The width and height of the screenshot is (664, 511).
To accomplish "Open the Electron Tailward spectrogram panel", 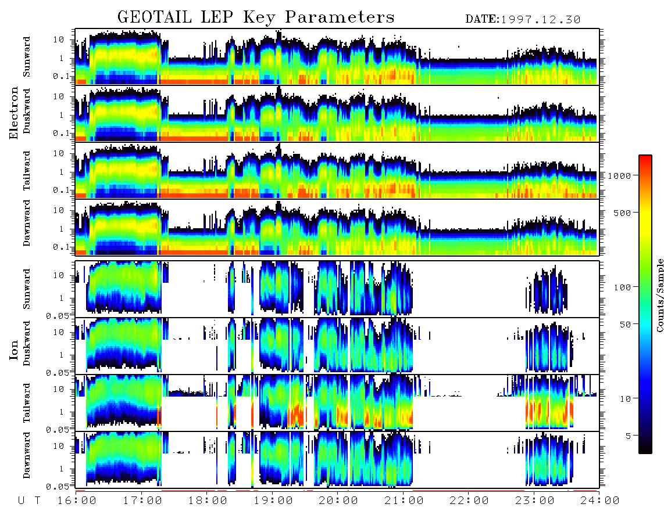I will [x=337, y=171].
